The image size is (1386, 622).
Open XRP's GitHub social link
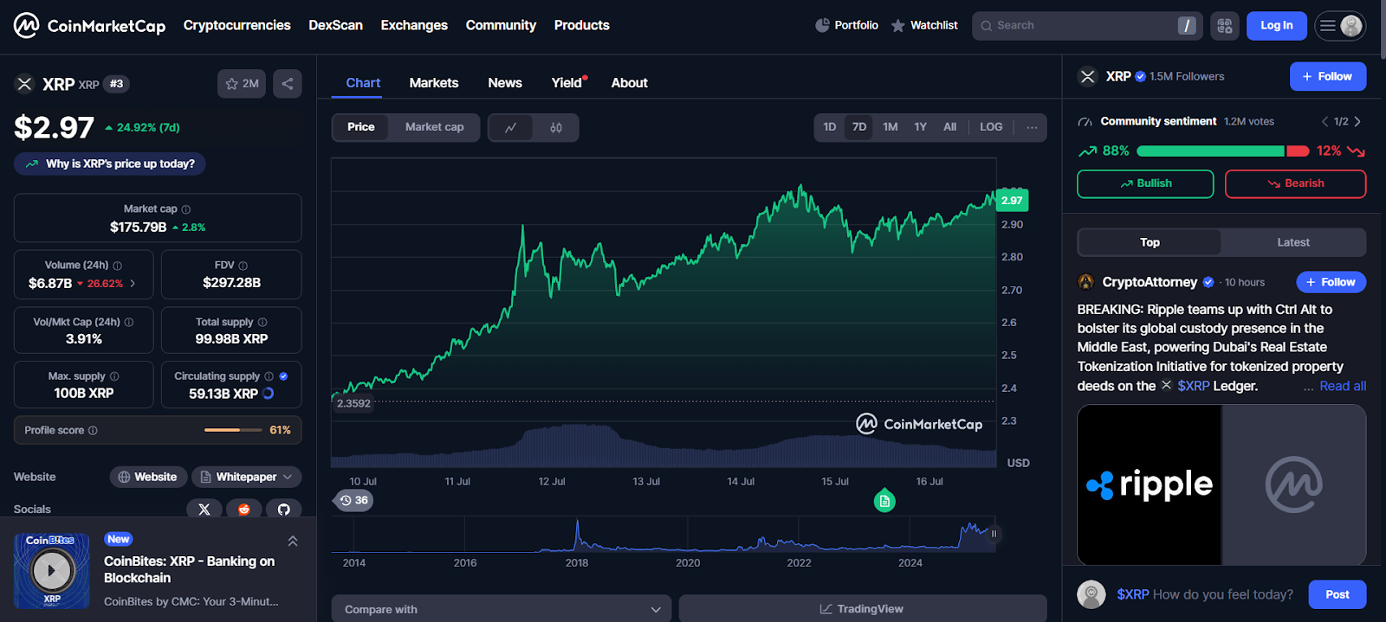click(284, 509)
